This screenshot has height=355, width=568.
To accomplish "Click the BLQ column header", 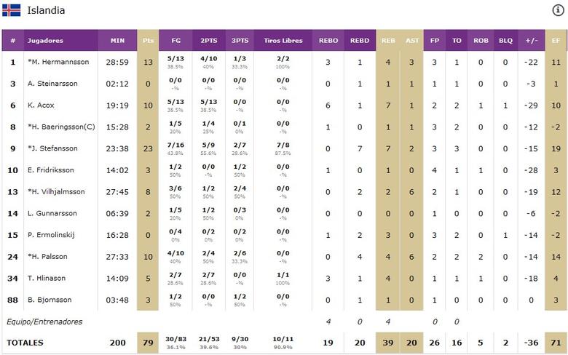I will (x=505, y=41).
